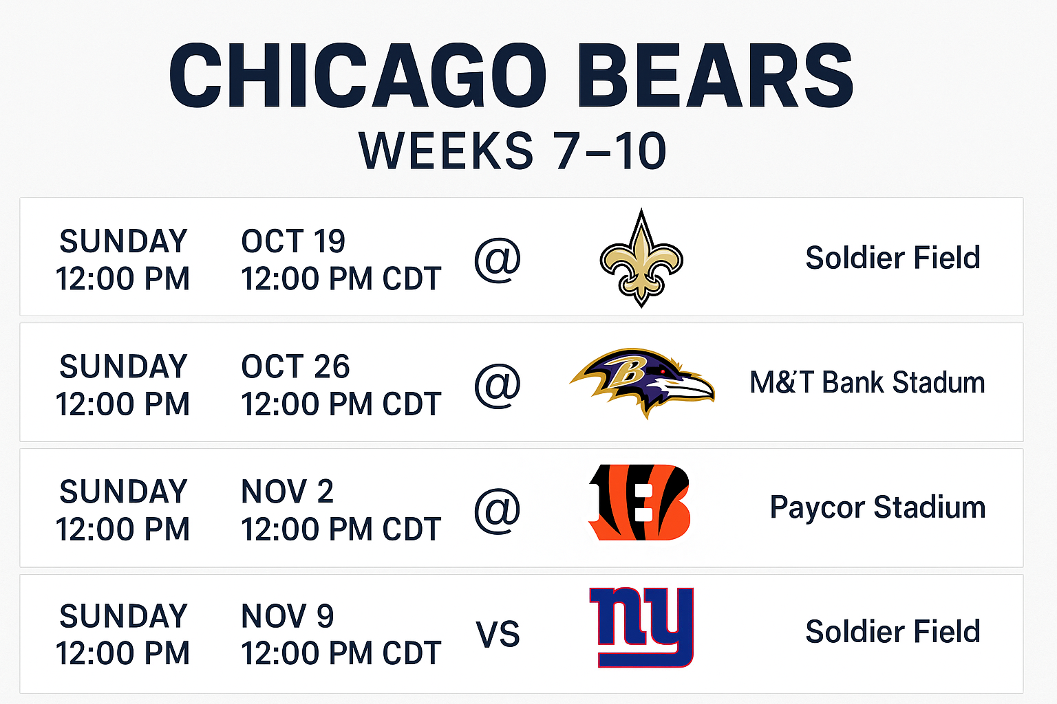Open the M&T Bank Stadium venue text
The image size is (1057, 704).
coord(867,382)
